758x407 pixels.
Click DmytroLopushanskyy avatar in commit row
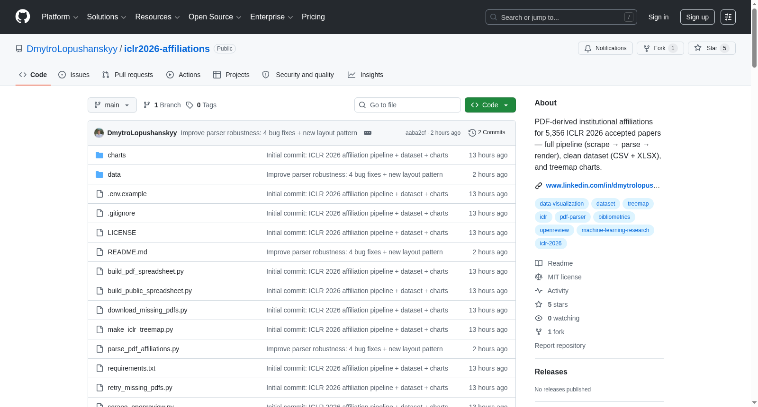(99, 133)
